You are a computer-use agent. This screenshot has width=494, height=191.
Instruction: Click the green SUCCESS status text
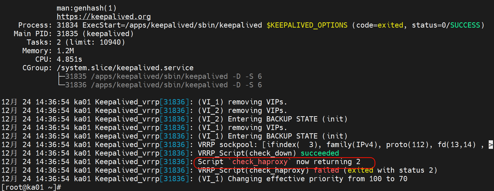(x=465, y=25)
